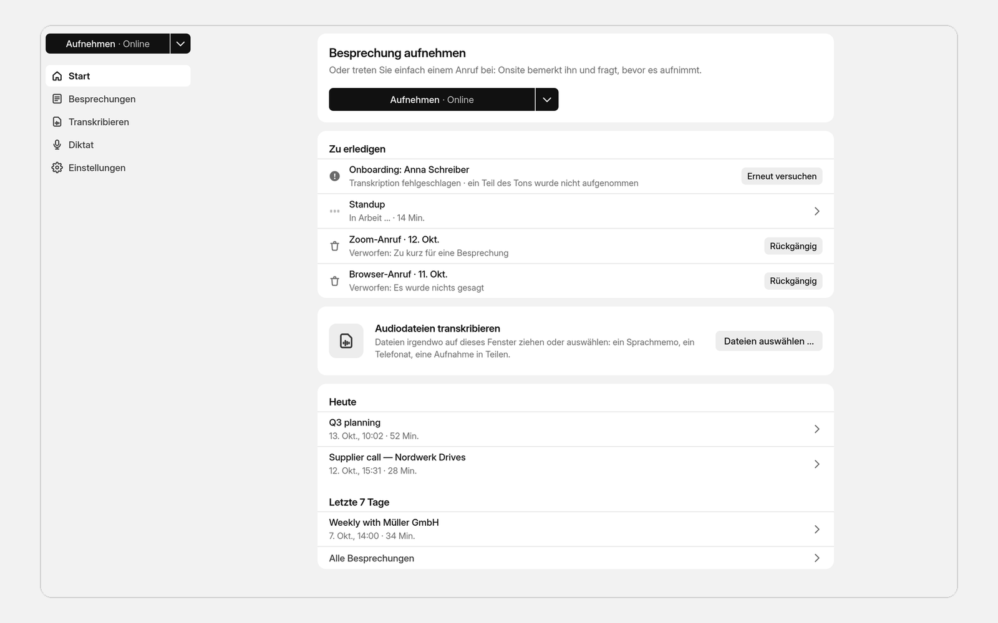Click the Alle Besprechungen label
998x623 pixels.
371,558
